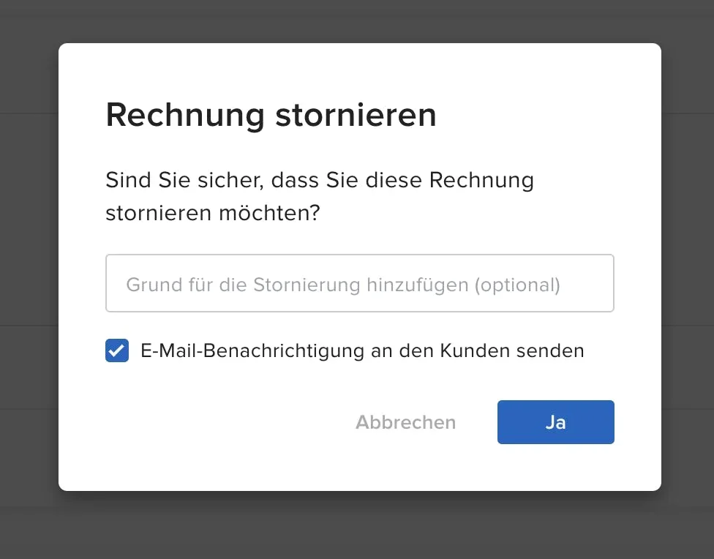
Task: Answer Ja to cancel the invoice
Action: coord(555,422)
